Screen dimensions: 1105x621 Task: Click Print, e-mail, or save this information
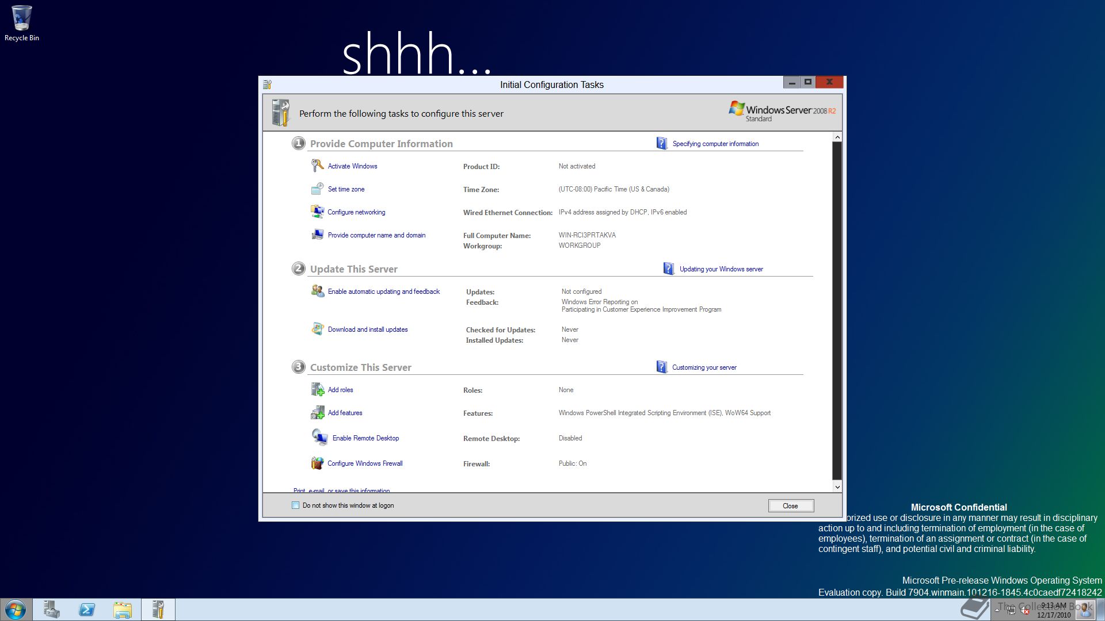point(342,490)
